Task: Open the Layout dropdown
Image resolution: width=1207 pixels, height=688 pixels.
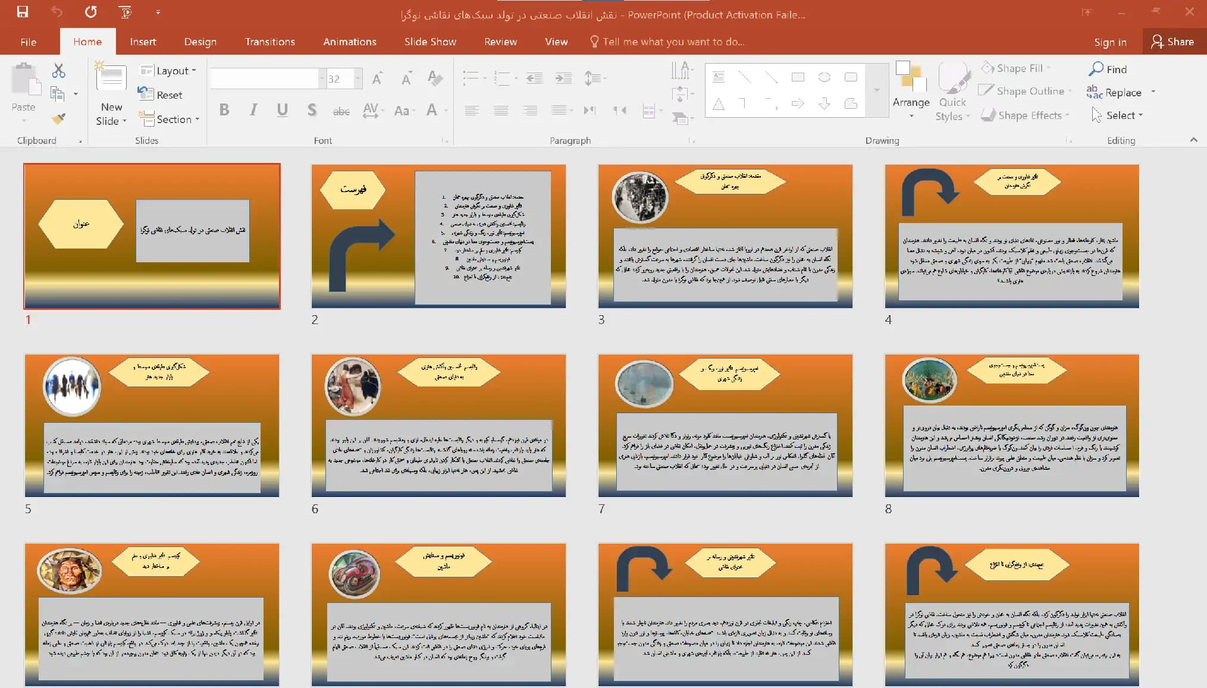Action: 168,71
